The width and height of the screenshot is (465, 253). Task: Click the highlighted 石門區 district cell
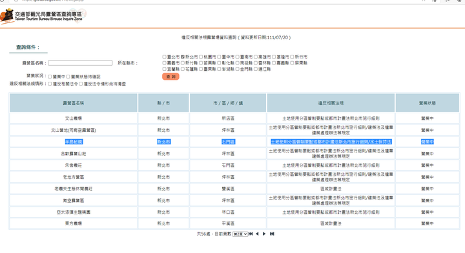(x=228, y=142)
